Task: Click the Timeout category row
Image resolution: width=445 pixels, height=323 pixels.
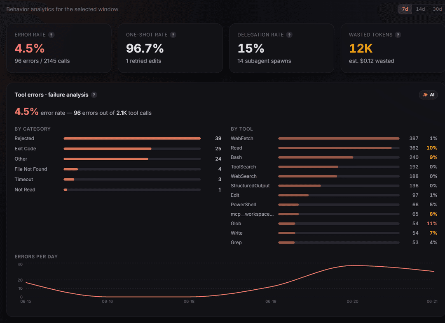Action: [x=118, y=180]
